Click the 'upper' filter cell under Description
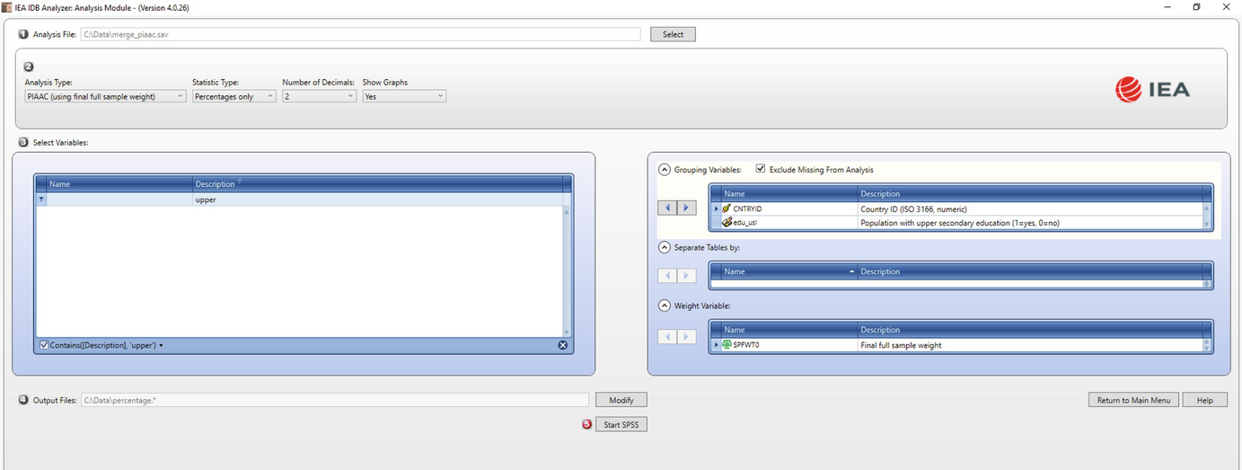1242x470 pixels. (377, 200)
